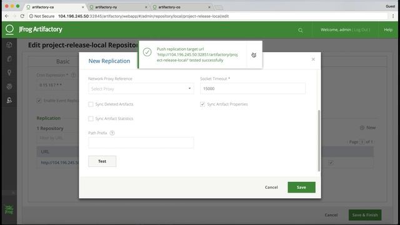Open Network Proxy Reference dropdown
The height and width of the screenshot is (225, 400).
[141, 89]
